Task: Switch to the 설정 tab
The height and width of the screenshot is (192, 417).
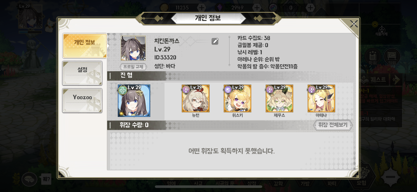Action: 82,73
